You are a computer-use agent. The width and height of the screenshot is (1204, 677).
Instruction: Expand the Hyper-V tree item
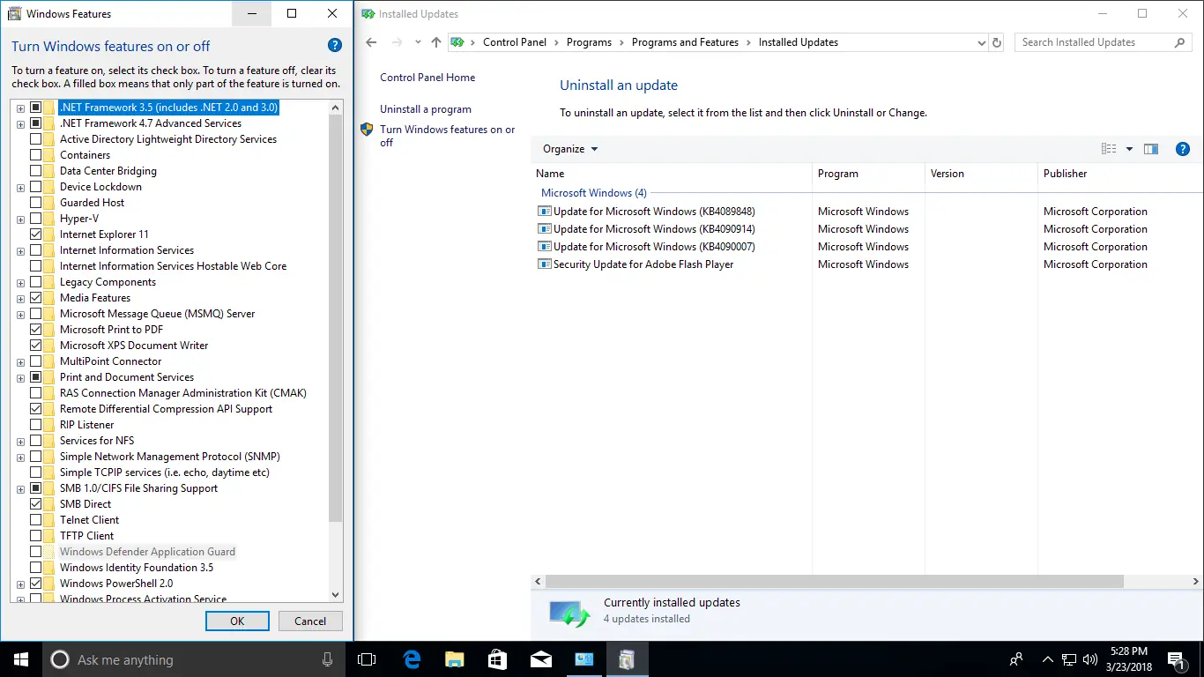coord(19,218)
